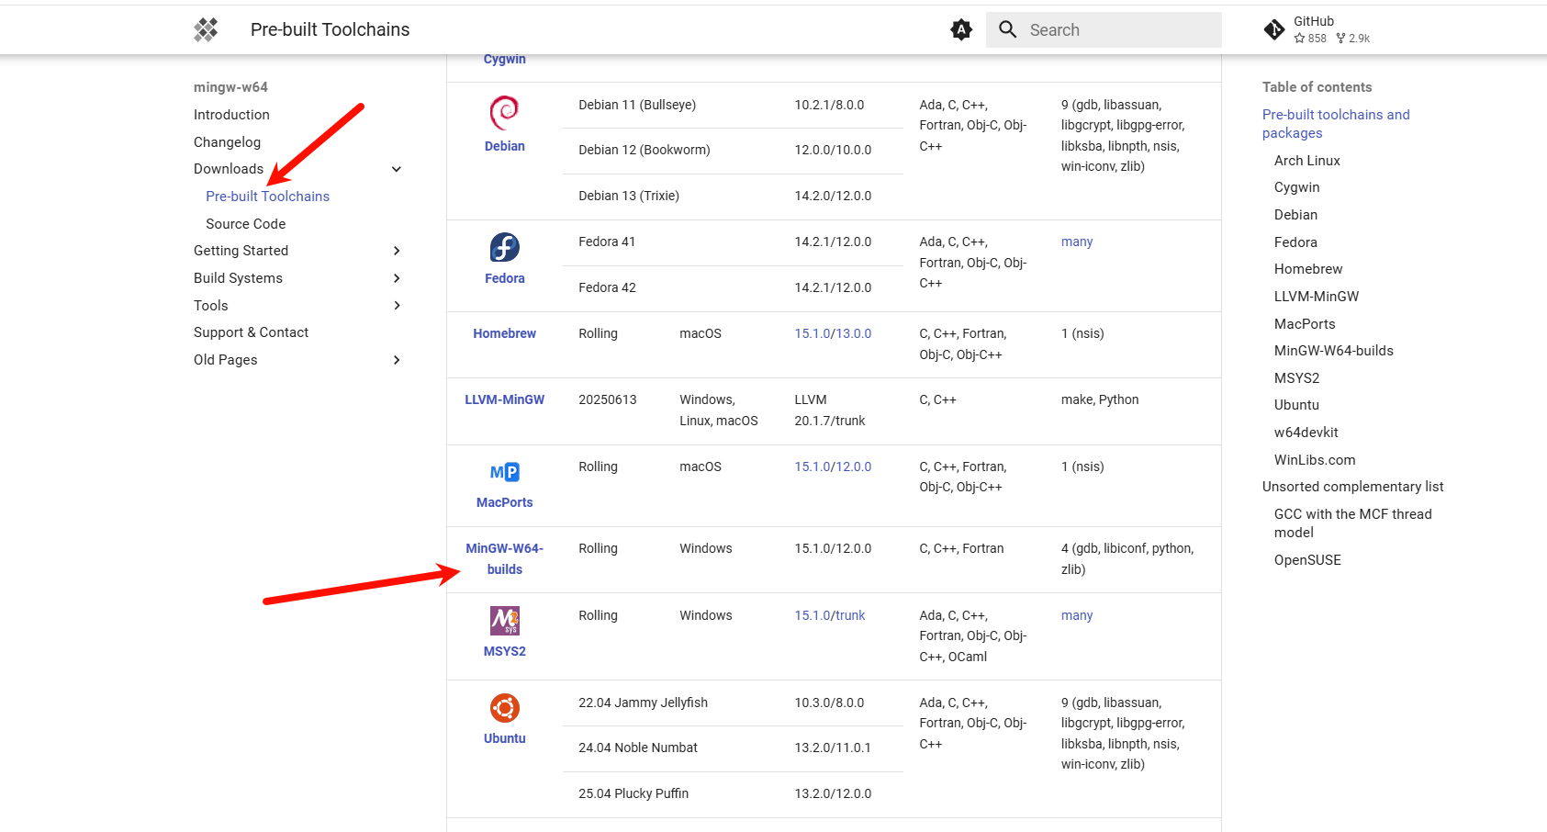Expand the Build Systems section chevron
This screenshot has width=1547, height=832.
(397, 278)
